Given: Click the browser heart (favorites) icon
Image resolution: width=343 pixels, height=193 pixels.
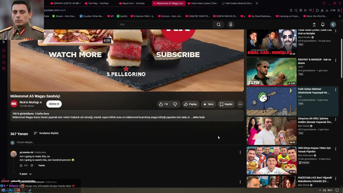Looking at the screenshot, I should pyautogui.click(x=310, y=10).
